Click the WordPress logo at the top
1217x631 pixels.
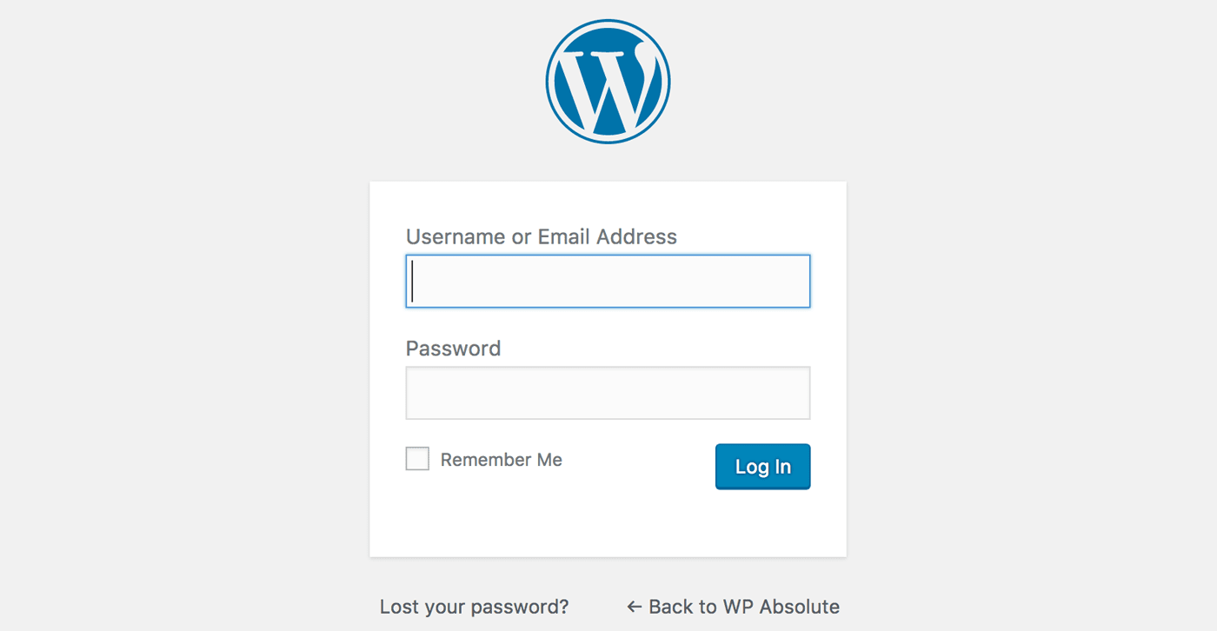coord(608,82)
